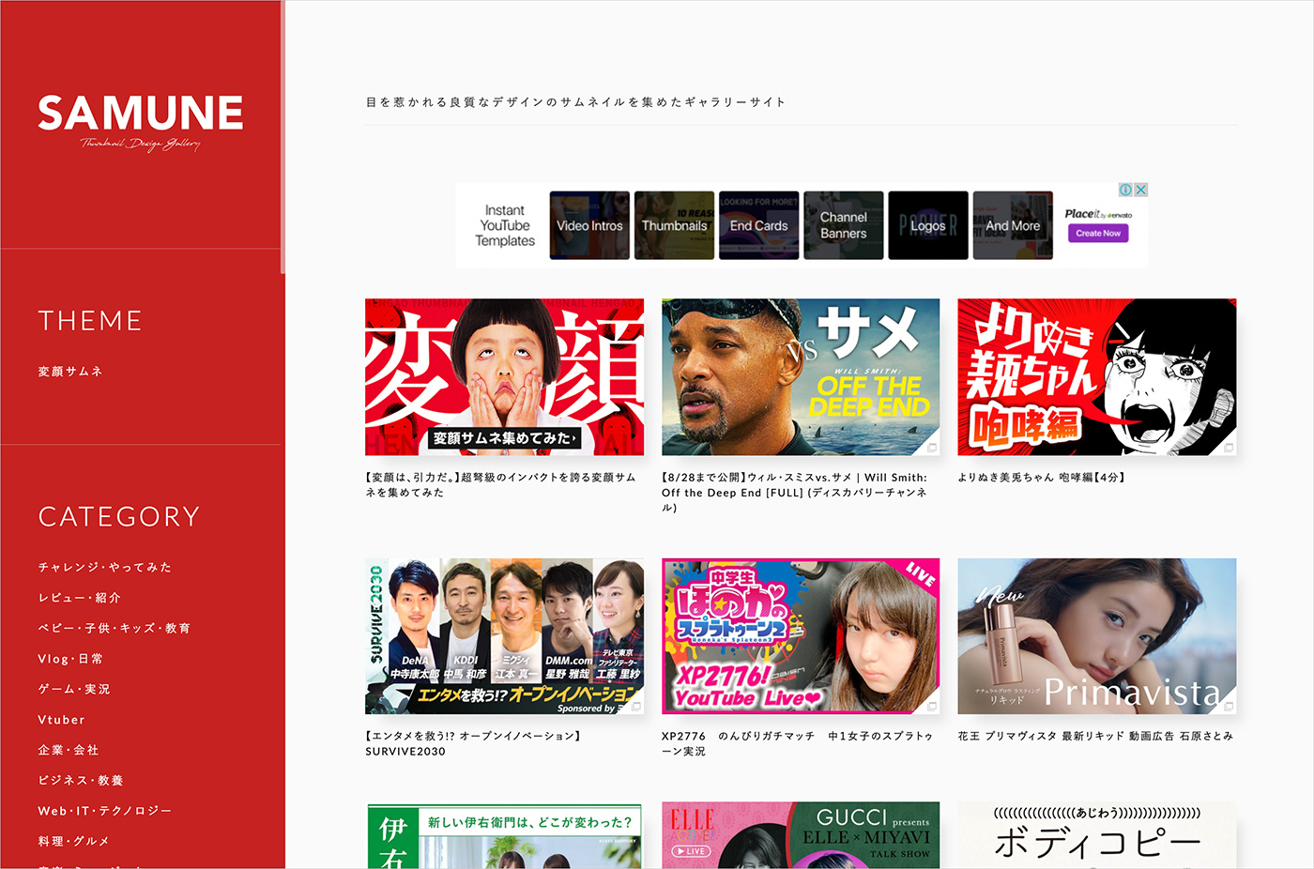Open the 変顔 thumbnail image

(x=504, y=377)
